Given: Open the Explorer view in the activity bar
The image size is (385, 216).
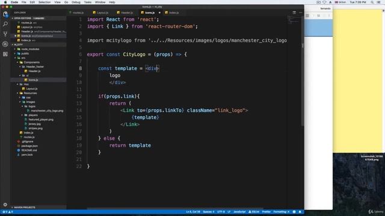Looking at the screenshot, I should [5, 14].
